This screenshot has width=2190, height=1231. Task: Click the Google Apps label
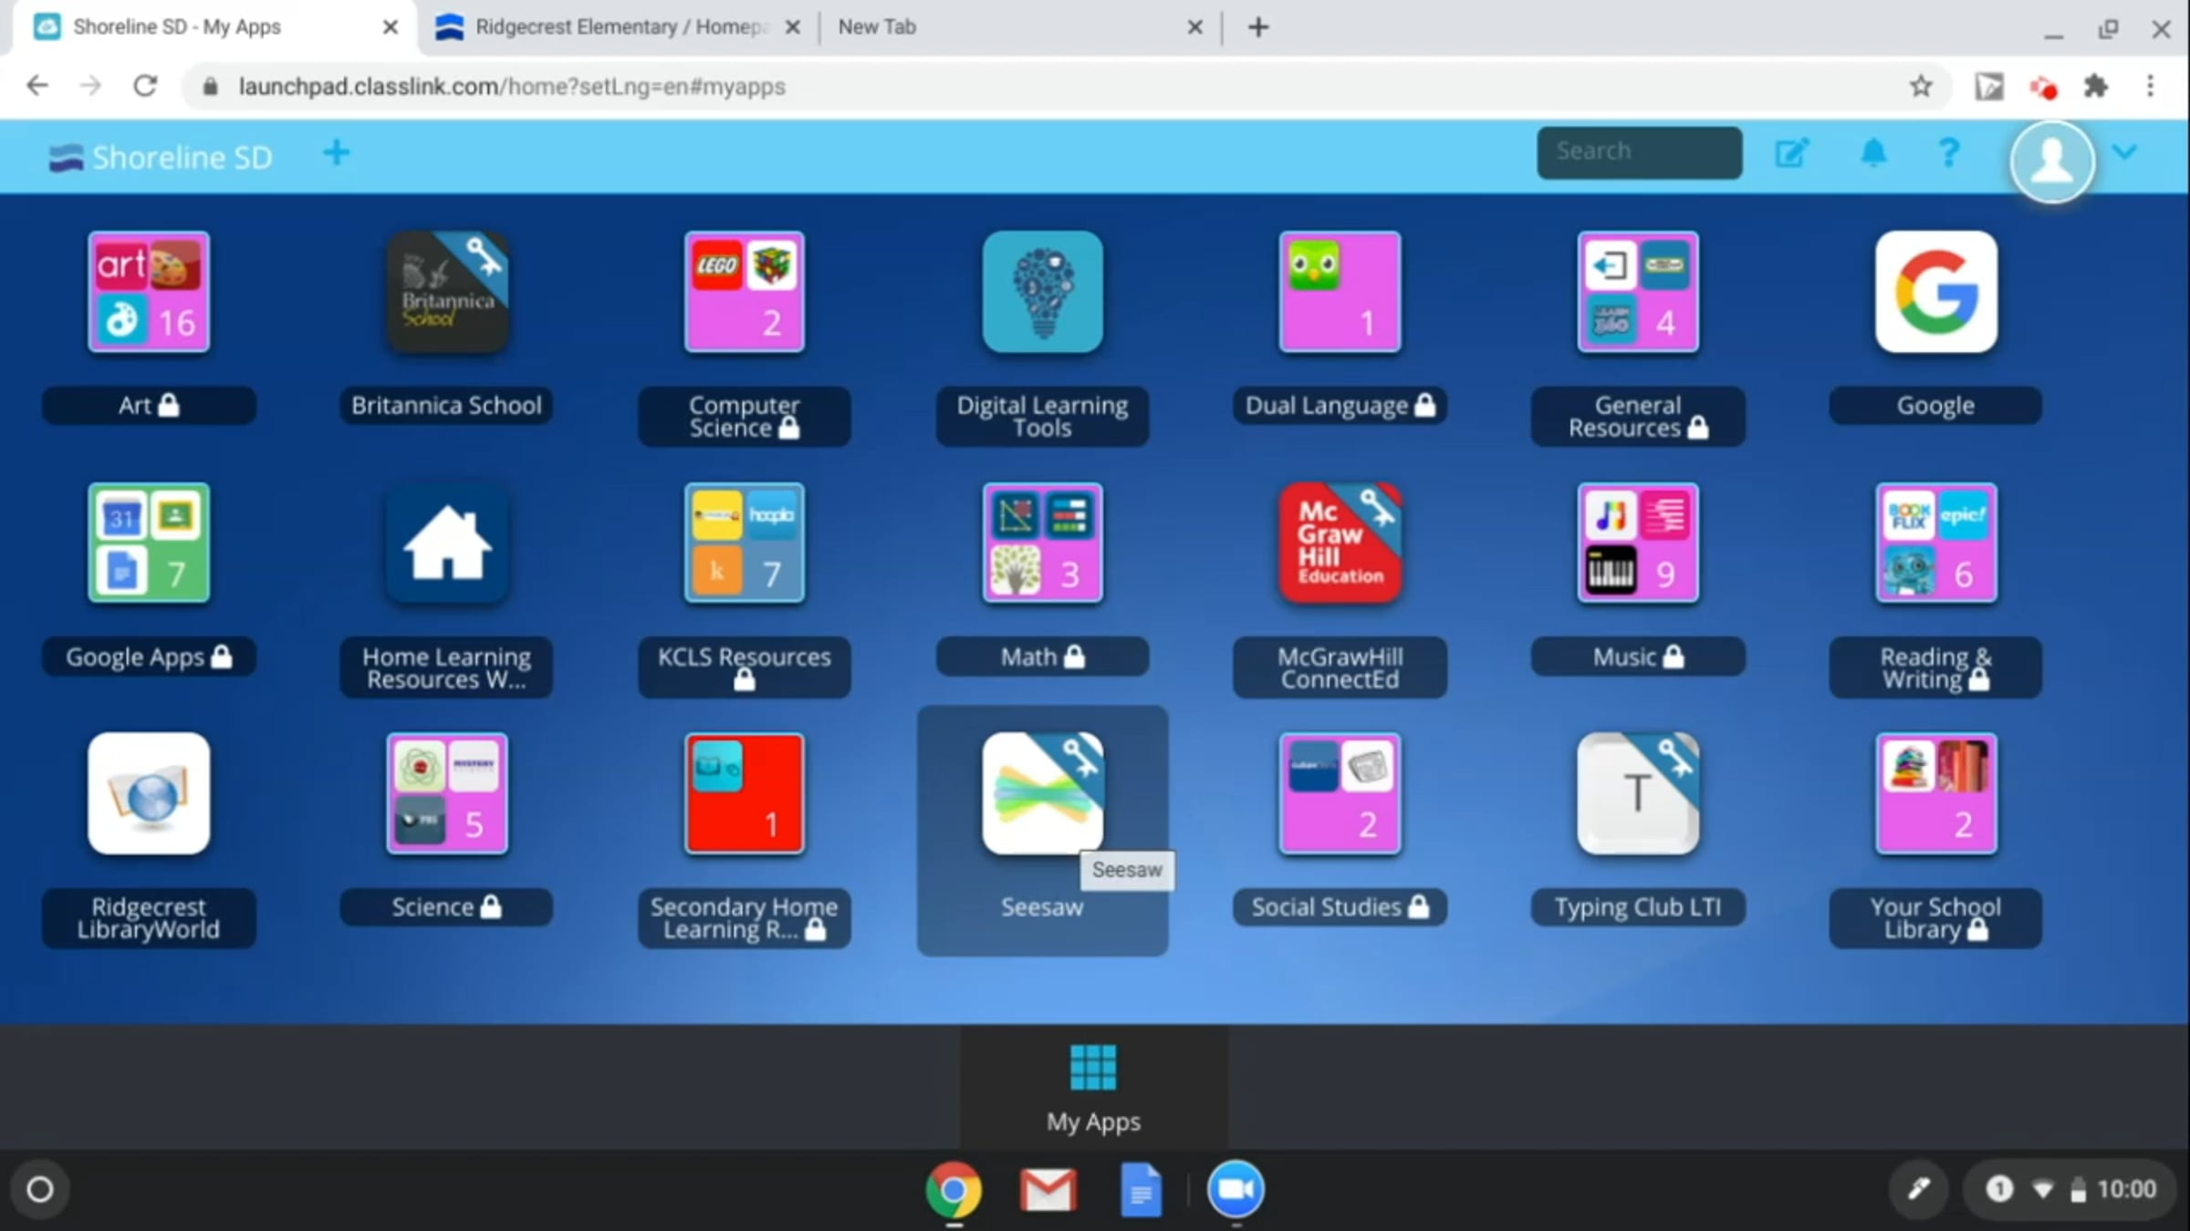pos(149,657)
